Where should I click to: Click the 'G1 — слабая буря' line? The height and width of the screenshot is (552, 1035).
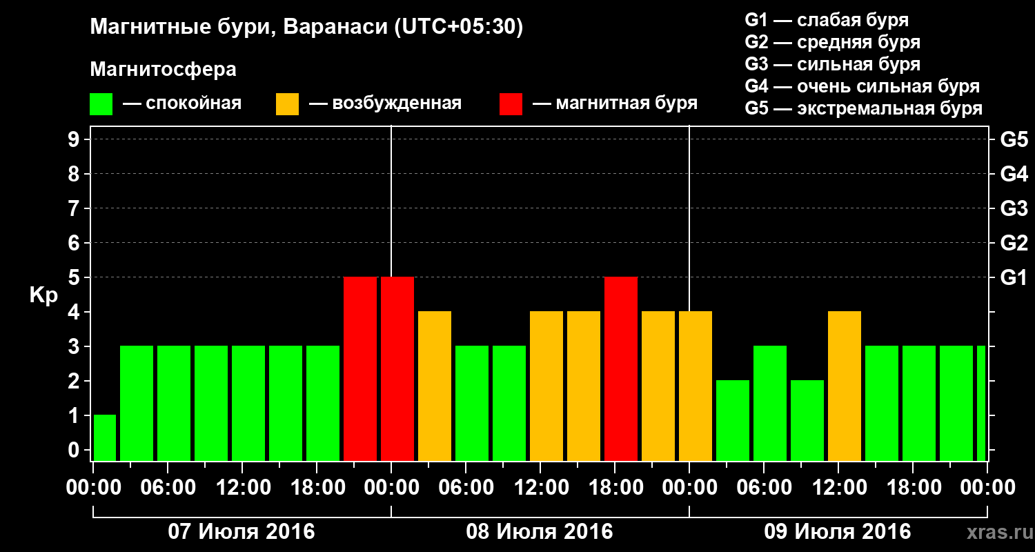[x=827, y=19]
